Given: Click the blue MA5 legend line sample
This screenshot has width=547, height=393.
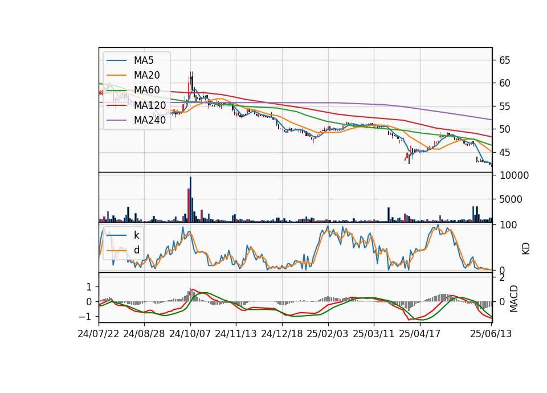Looking at the screenshot, I should point(116,60).
